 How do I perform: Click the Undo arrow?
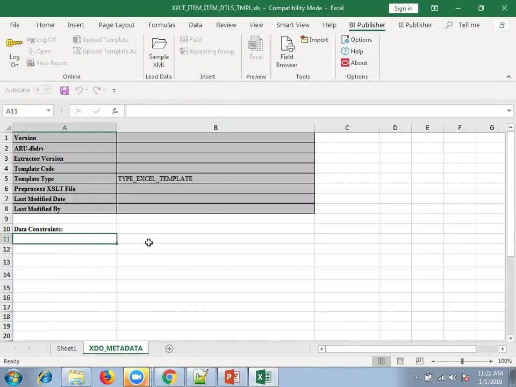pos(78,90)
